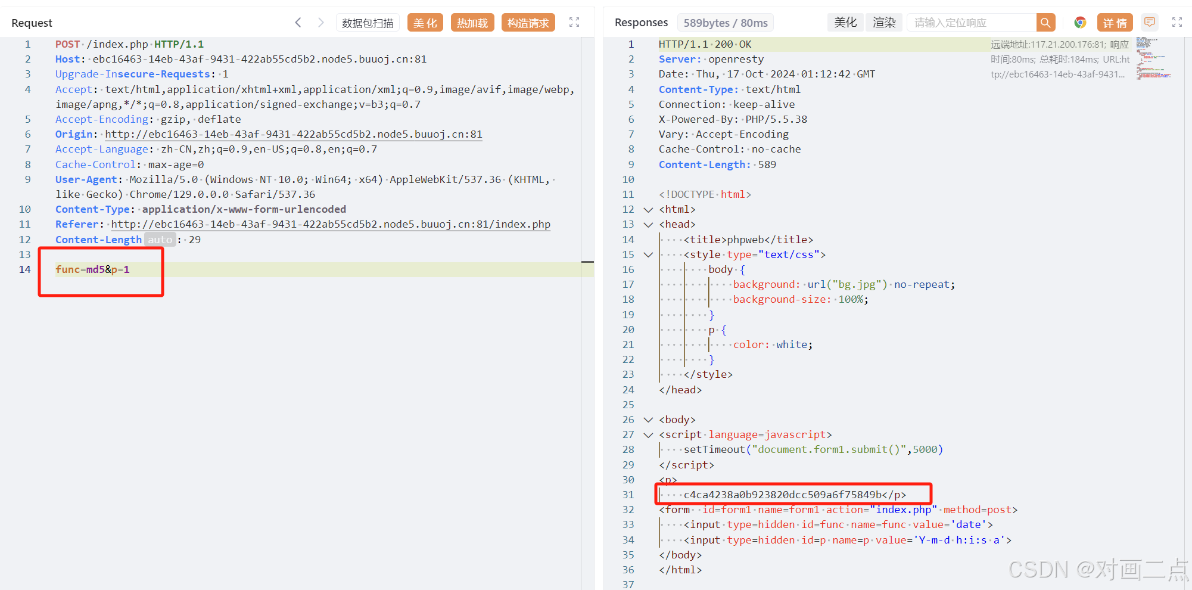
Task: Click the 远端地址 117.21.200.176:81 info text
Action: click(1048, 44)
